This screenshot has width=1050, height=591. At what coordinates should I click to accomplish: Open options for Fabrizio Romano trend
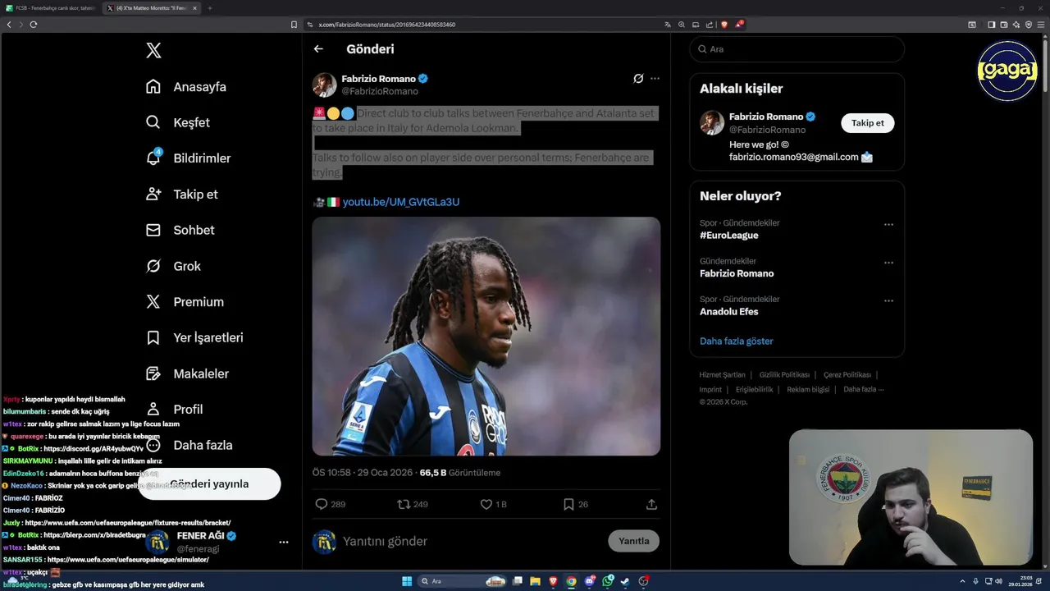click(888, 263)
